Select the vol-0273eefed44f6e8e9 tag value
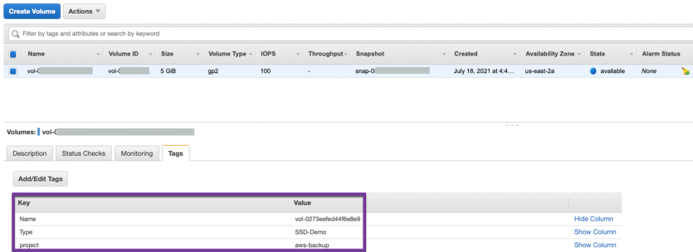 pos(328,219)
